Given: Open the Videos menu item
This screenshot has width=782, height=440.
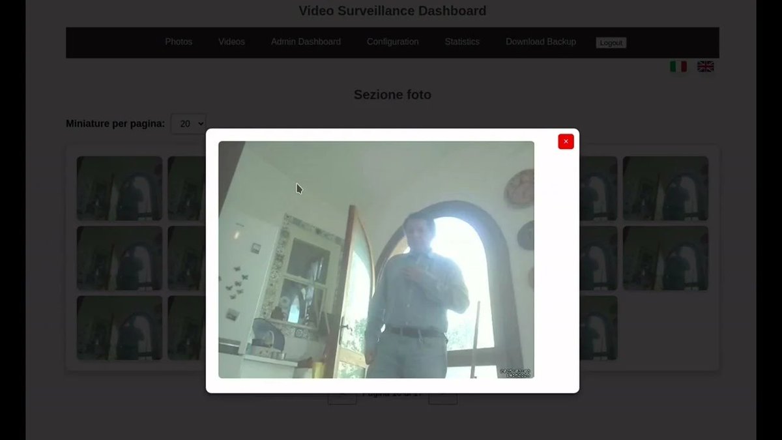Looking at the screenshot, I should [231, 42].
